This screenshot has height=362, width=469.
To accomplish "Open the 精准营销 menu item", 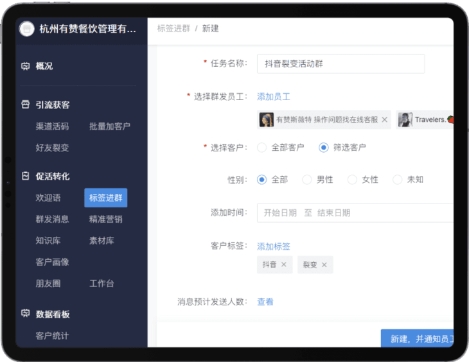I will [105, 219].
